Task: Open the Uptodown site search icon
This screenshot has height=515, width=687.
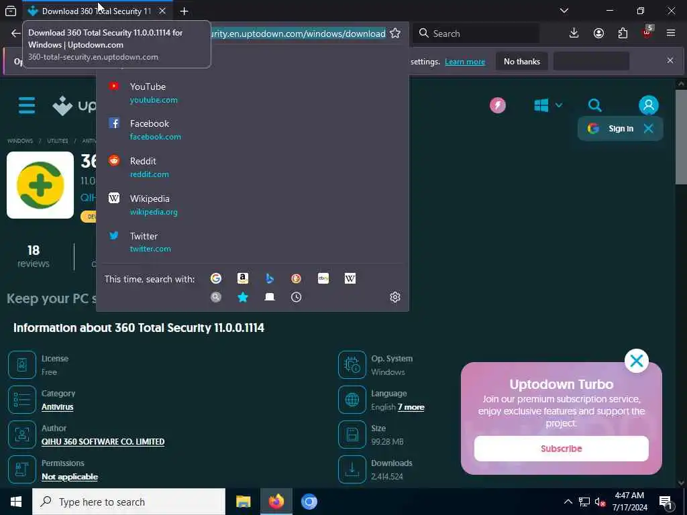Action: [x=594, y=105]
